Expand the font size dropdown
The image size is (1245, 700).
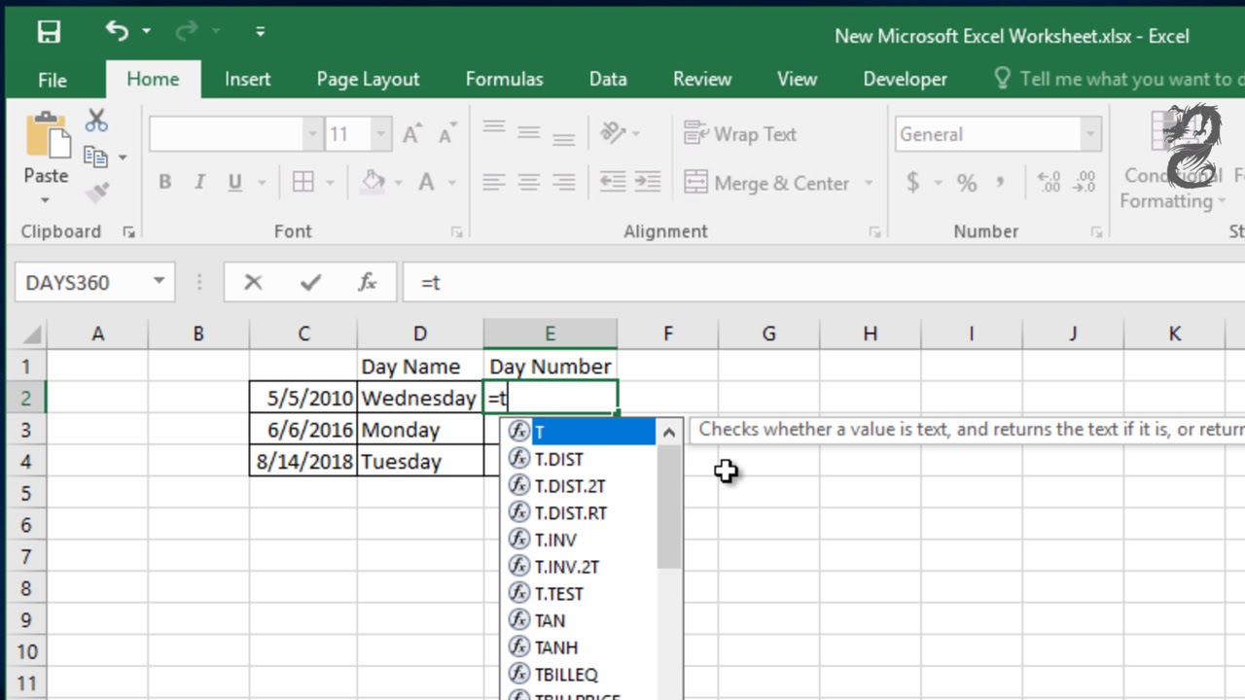click(x=381, y=134)
